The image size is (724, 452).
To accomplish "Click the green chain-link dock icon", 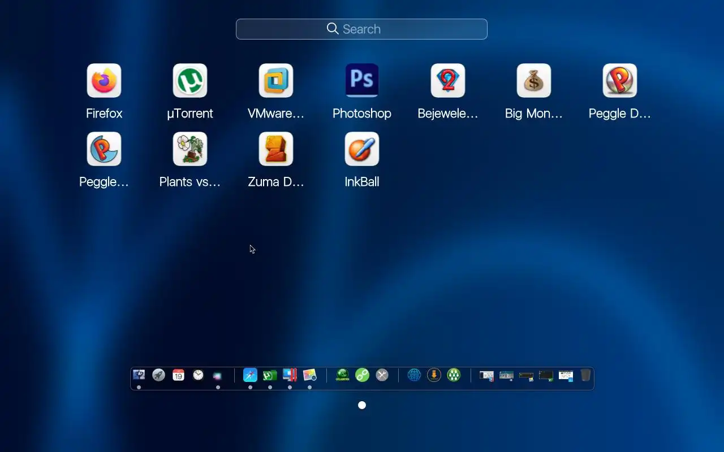I will [x=362, y=375].
